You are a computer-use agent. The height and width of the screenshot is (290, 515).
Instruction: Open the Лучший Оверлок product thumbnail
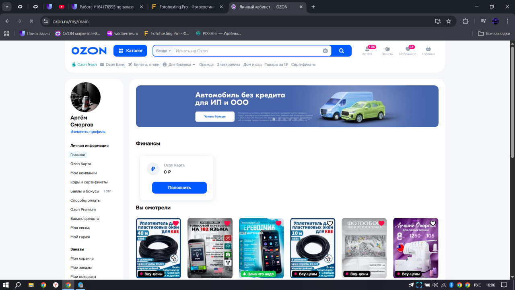pyautogui.click(x=416, y=248)
